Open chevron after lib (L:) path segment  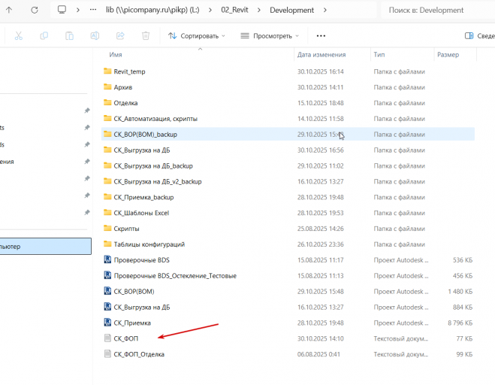pos(210,10)
